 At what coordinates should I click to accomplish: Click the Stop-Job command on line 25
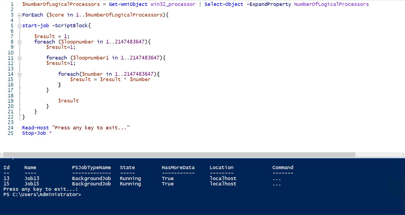[x=34, y=133]
